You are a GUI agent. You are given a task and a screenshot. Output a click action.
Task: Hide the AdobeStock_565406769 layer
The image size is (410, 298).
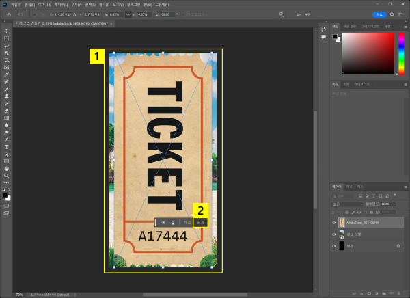point(333,223)
